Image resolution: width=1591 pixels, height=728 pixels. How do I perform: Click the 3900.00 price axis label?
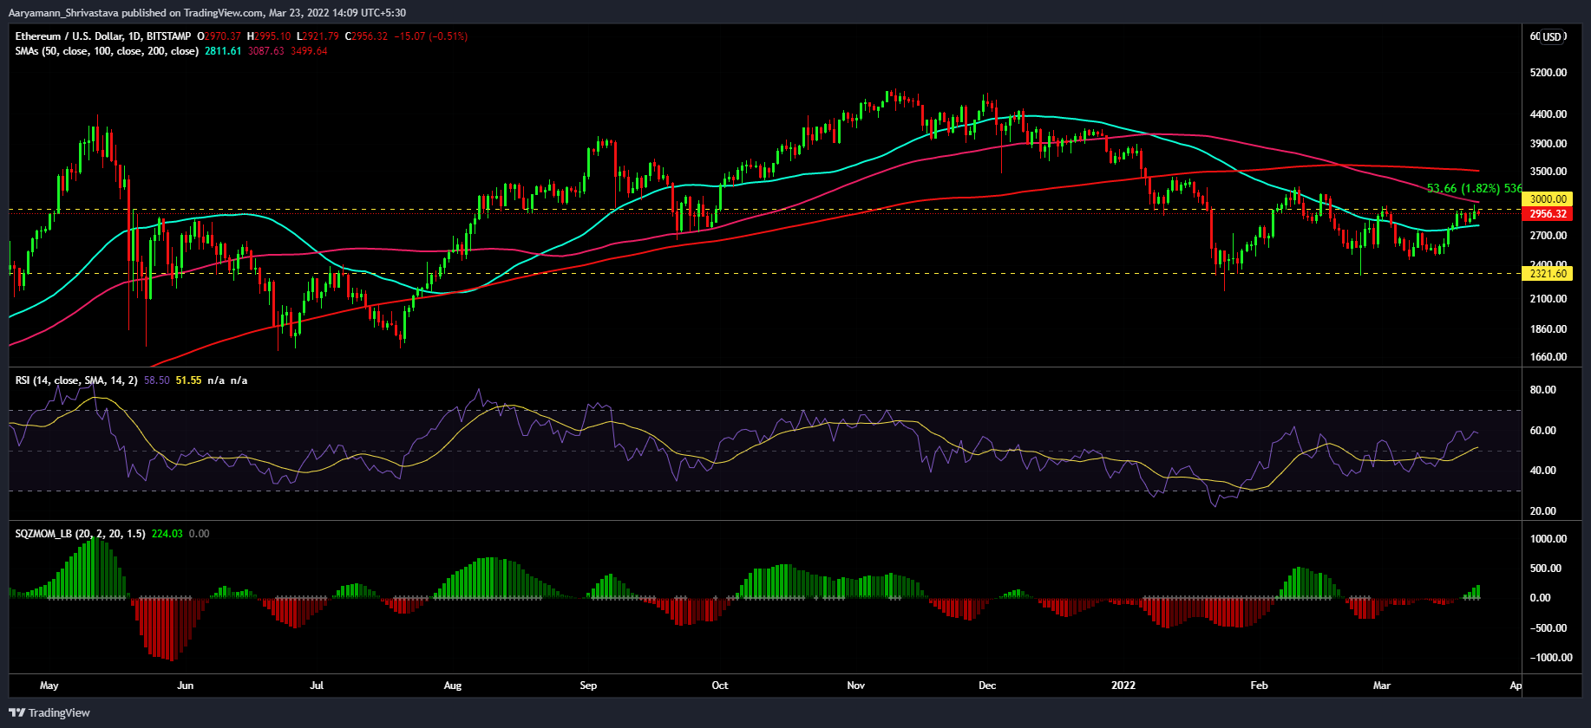1548,144
